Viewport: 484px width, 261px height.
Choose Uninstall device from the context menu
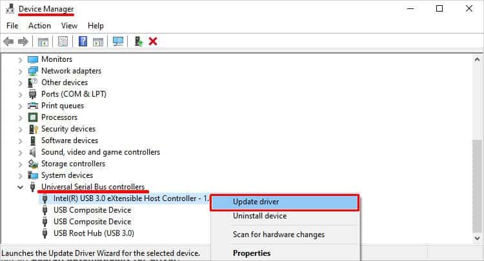[x=285, y=216]
